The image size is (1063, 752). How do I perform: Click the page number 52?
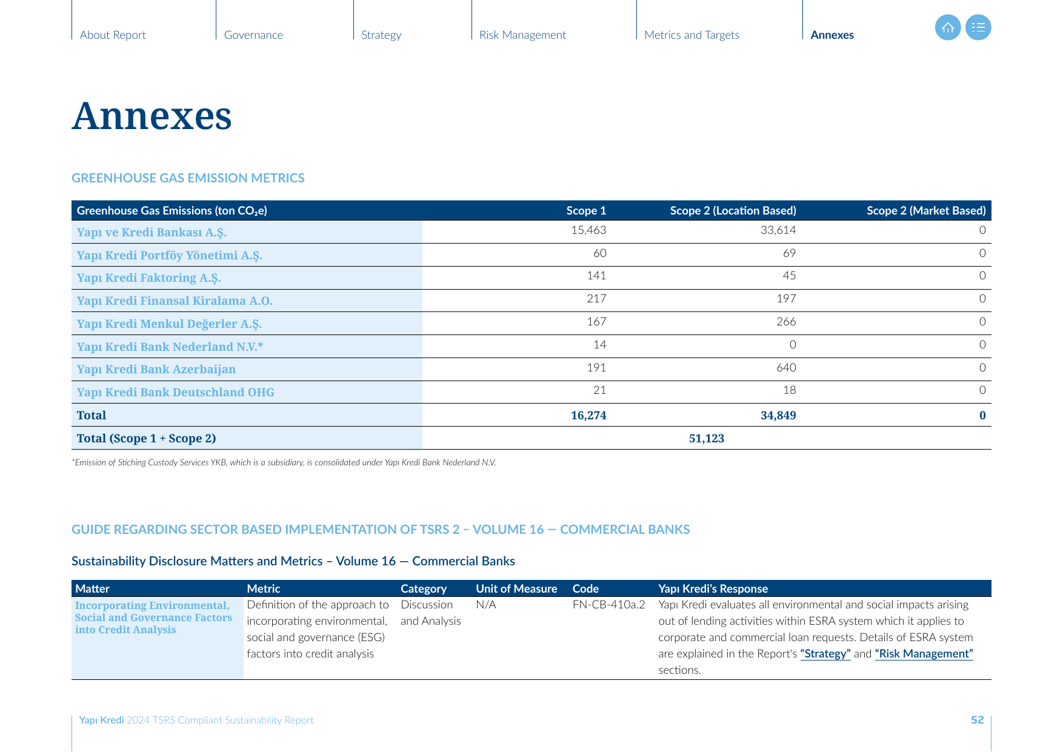(x=978, y=720)
